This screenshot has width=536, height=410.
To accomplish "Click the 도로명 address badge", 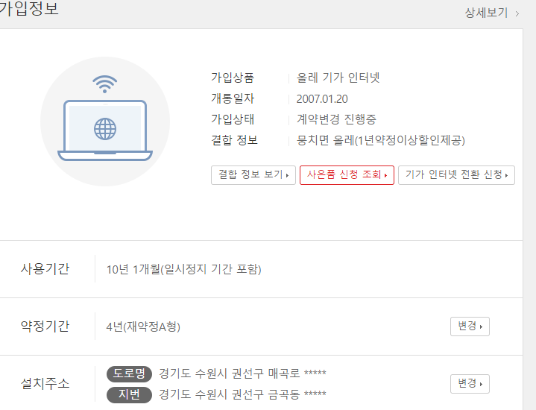I will (129, 373).
